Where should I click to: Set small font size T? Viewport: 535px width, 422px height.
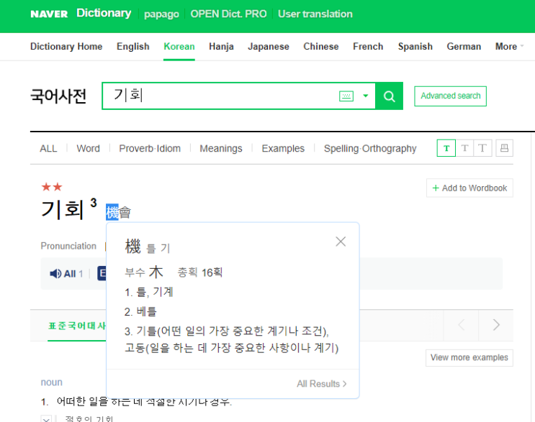(x=446, y=148)
